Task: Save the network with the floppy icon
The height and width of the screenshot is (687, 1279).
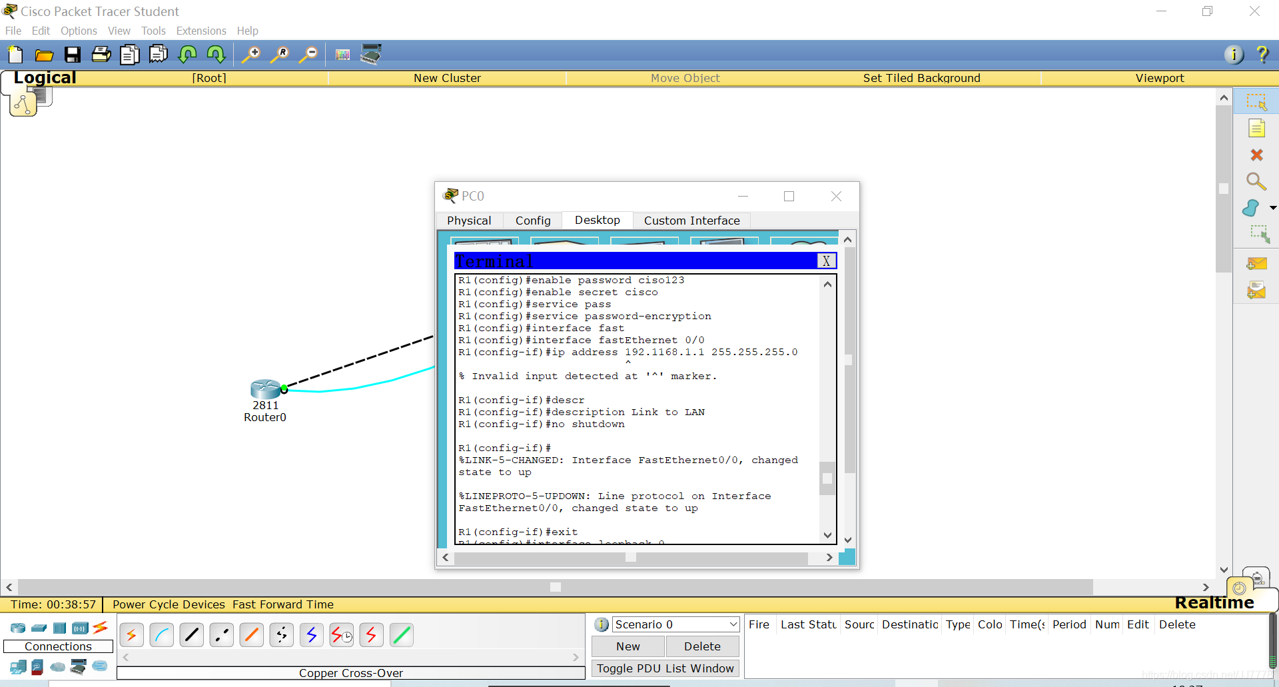Action: [72, 55]
